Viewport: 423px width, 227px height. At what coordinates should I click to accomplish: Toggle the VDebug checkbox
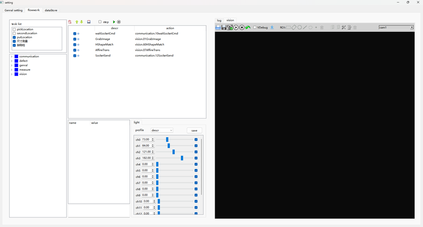click(x=255, y=27)
